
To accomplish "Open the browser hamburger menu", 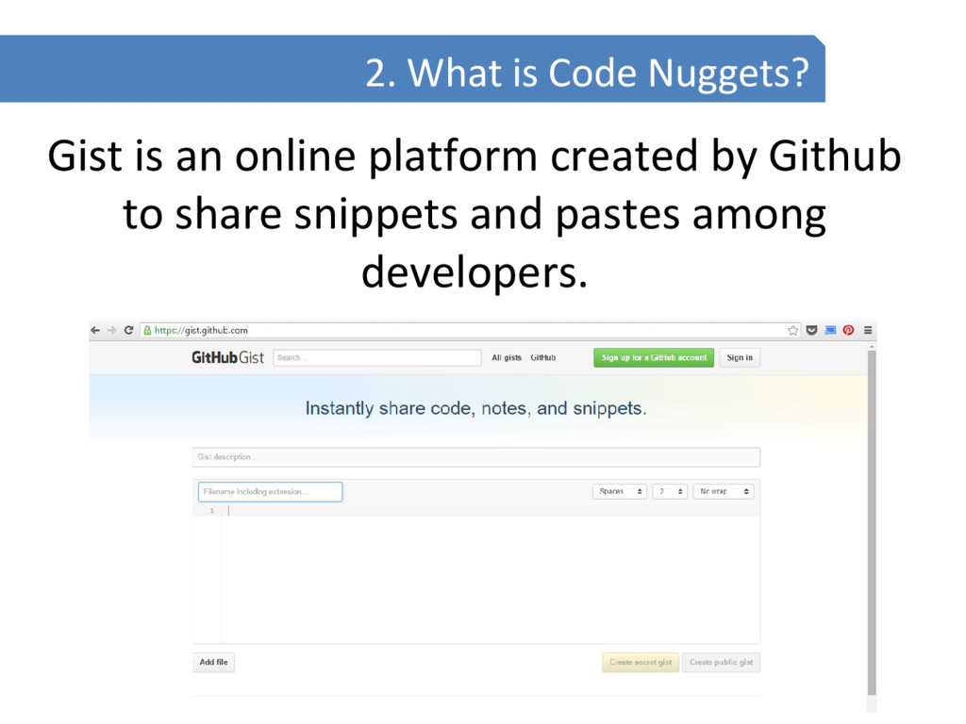I will click(868, 331).
